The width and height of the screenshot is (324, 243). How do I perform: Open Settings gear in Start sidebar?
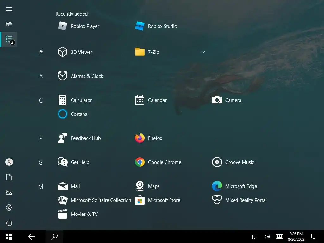coord(9,208)
